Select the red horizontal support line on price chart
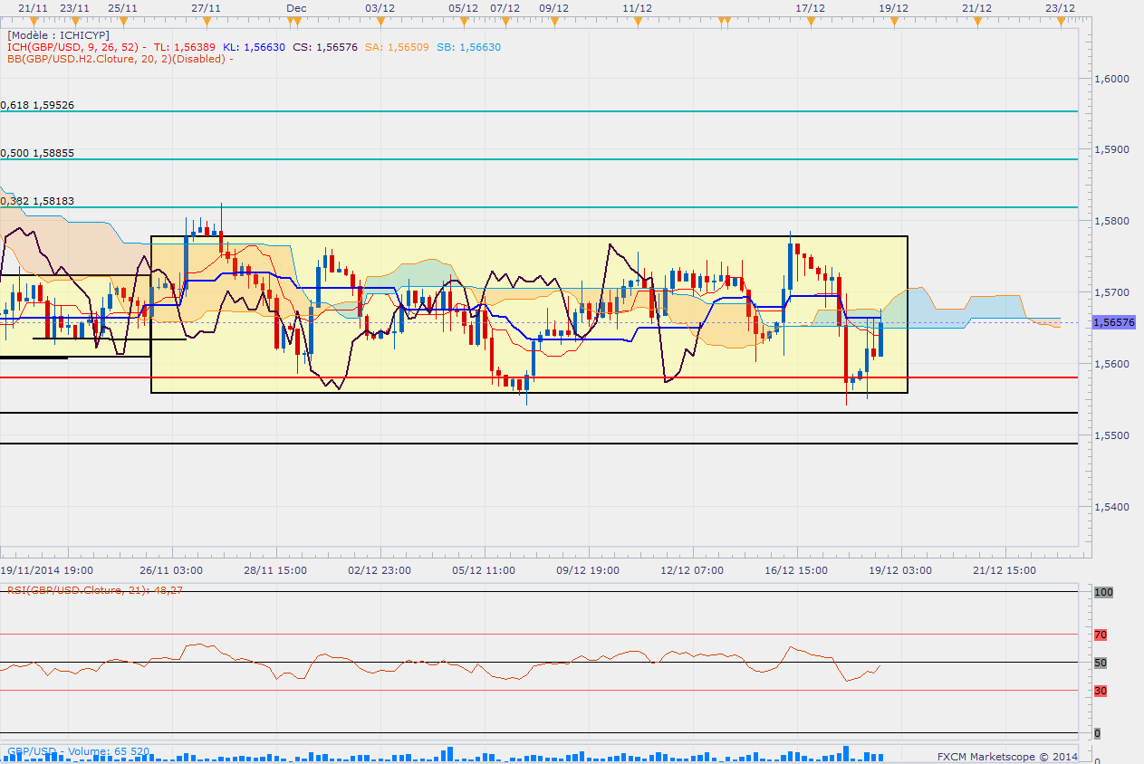This screenshot has height=764, width=1144. point(539,377)
